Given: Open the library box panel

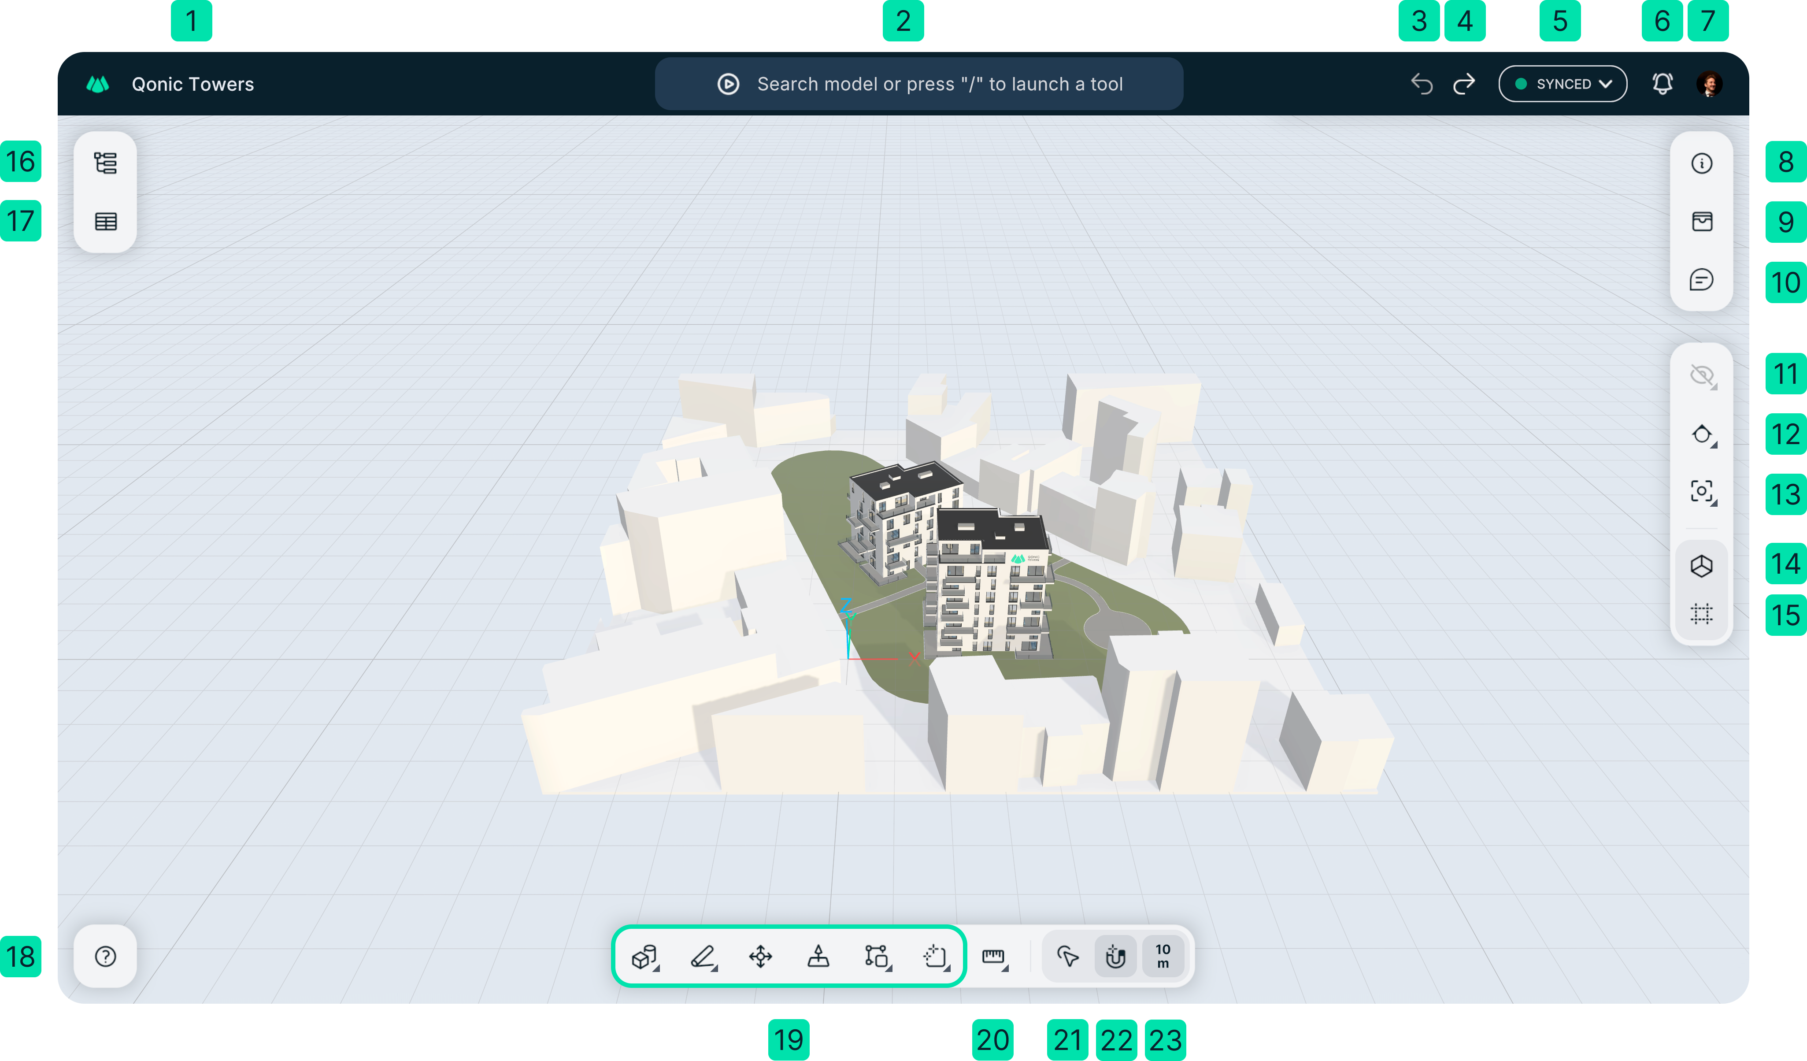Looking at the screenshot, I should [1702, 222].
